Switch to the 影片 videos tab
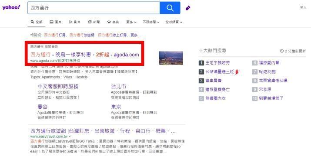 click(x=74, y=22)
